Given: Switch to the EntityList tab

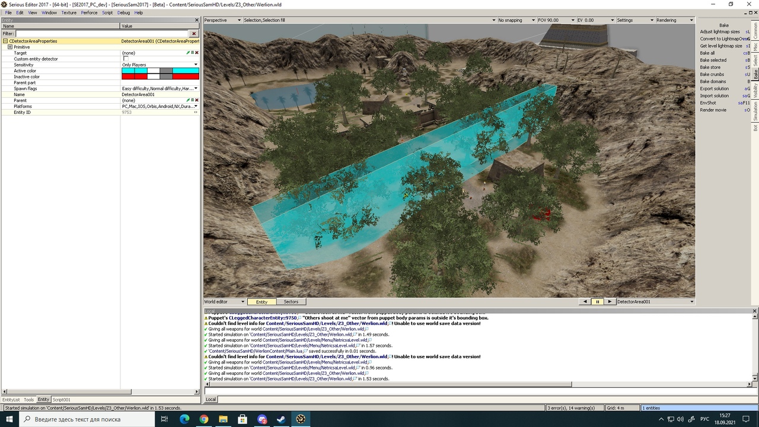Looking at the screenshot, I should click(x=11, y=400).
